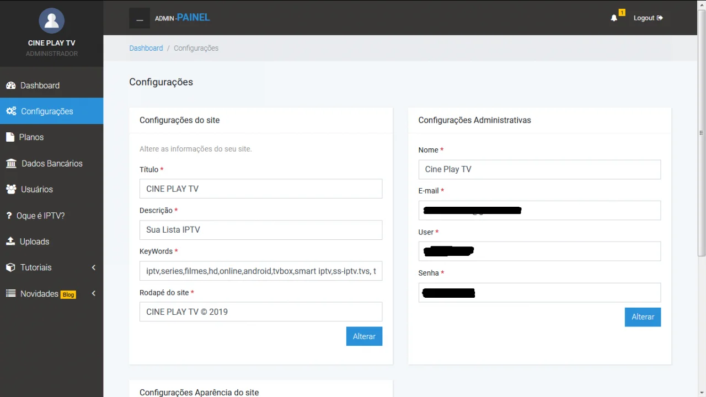Click the administrator profile avatar
This screenshot has width=706, height=397.
pyautogui.click(x=51, y=21)
